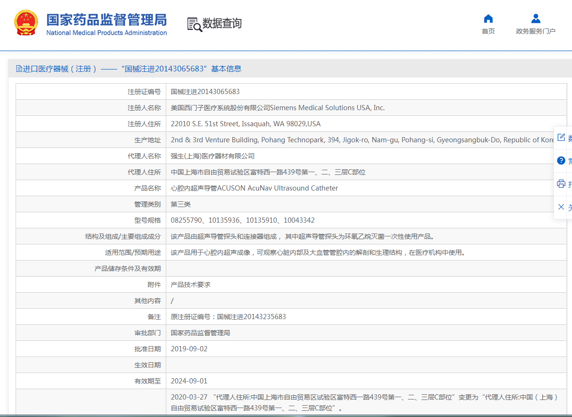Click the 型号规格 row label
Viewport: 572px width, 417px height.
(147, 220)
